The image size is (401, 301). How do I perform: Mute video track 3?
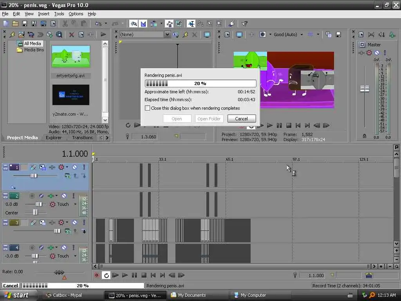click(x=74, y=223)
